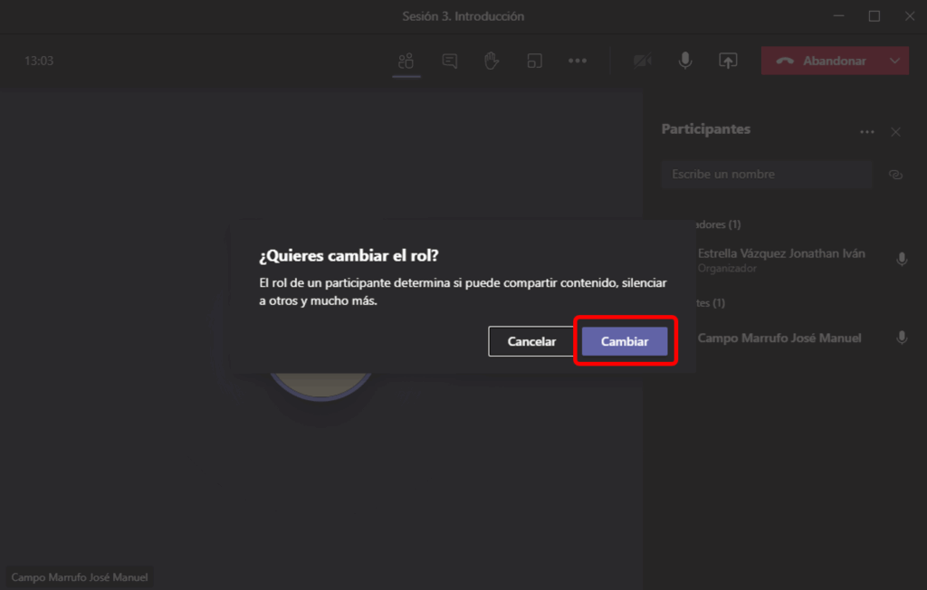The height and width of the screenshot is (590, 927).
Task: Open participants panel more options ellipsis
Action: pos(867,132)
